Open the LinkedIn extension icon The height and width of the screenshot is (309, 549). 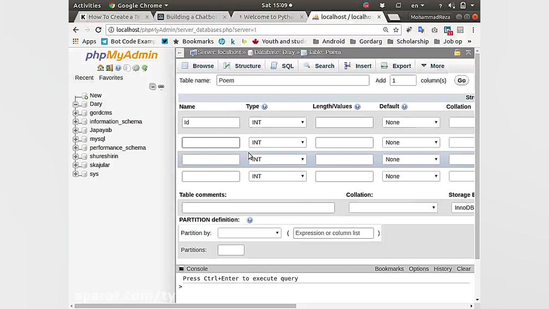click(448, 31)
